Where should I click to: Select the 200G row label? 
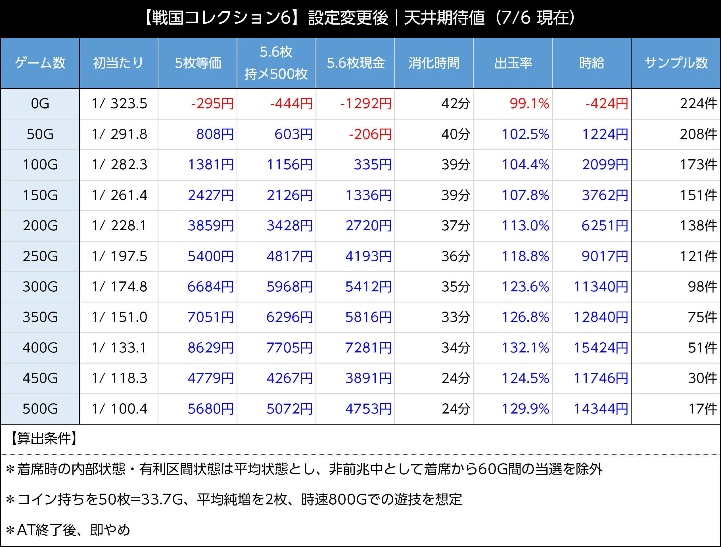tap(40, 226)
